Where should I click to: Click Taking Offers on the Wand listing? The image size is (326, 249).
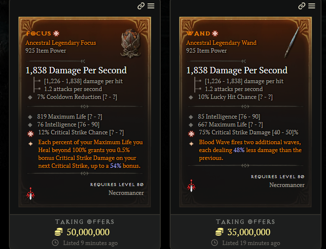click(x=246, y=222)
